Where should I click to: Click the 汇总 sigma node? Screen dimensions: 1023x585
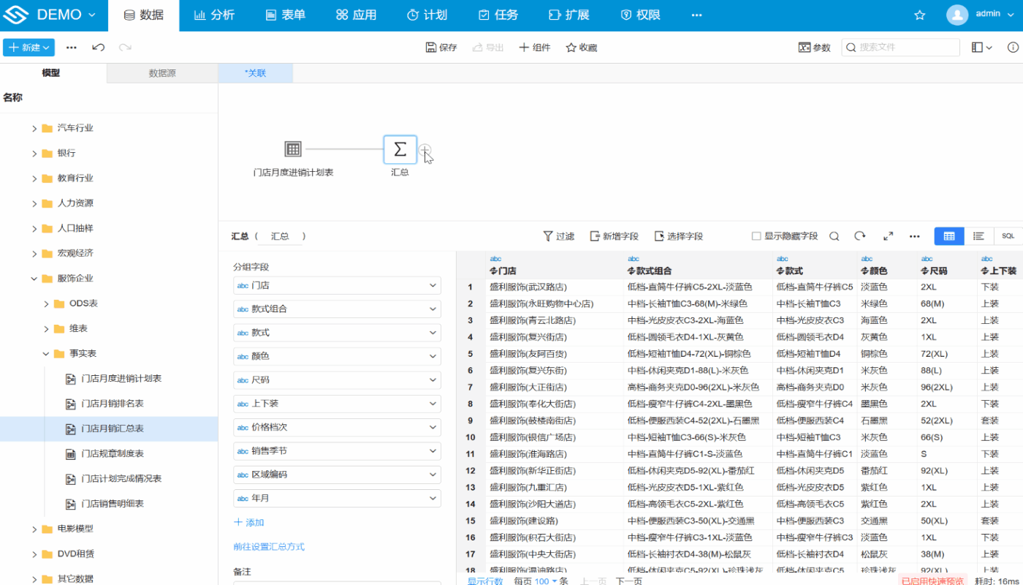click(400, 150)
